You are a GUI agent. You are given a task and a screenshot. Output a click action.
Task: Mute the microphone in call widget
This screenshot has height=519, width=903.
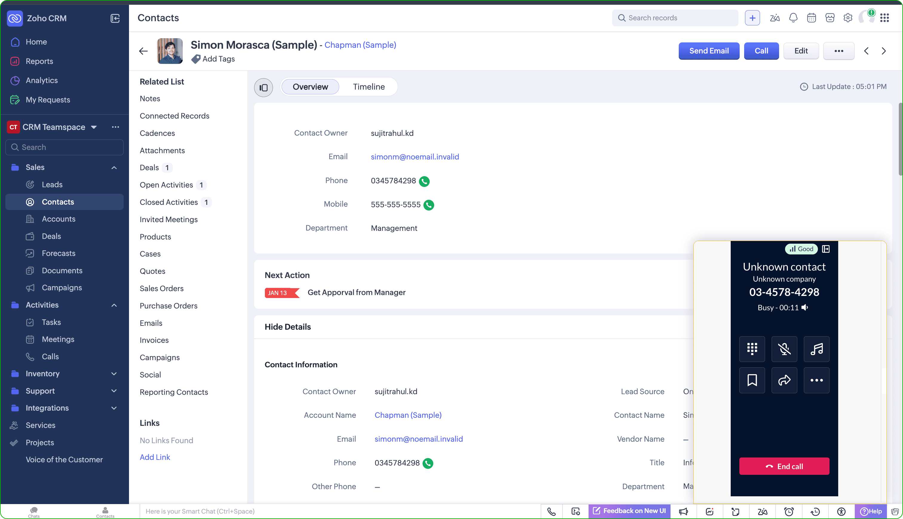pos(784,348)
